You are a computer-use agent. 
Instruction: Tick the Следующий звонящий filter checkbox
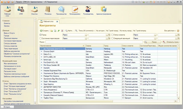tap(112, 38)
